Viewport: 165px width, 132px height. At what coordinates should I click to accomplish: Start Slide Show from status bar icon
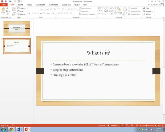pyautogui.click(x=137, y=125)
